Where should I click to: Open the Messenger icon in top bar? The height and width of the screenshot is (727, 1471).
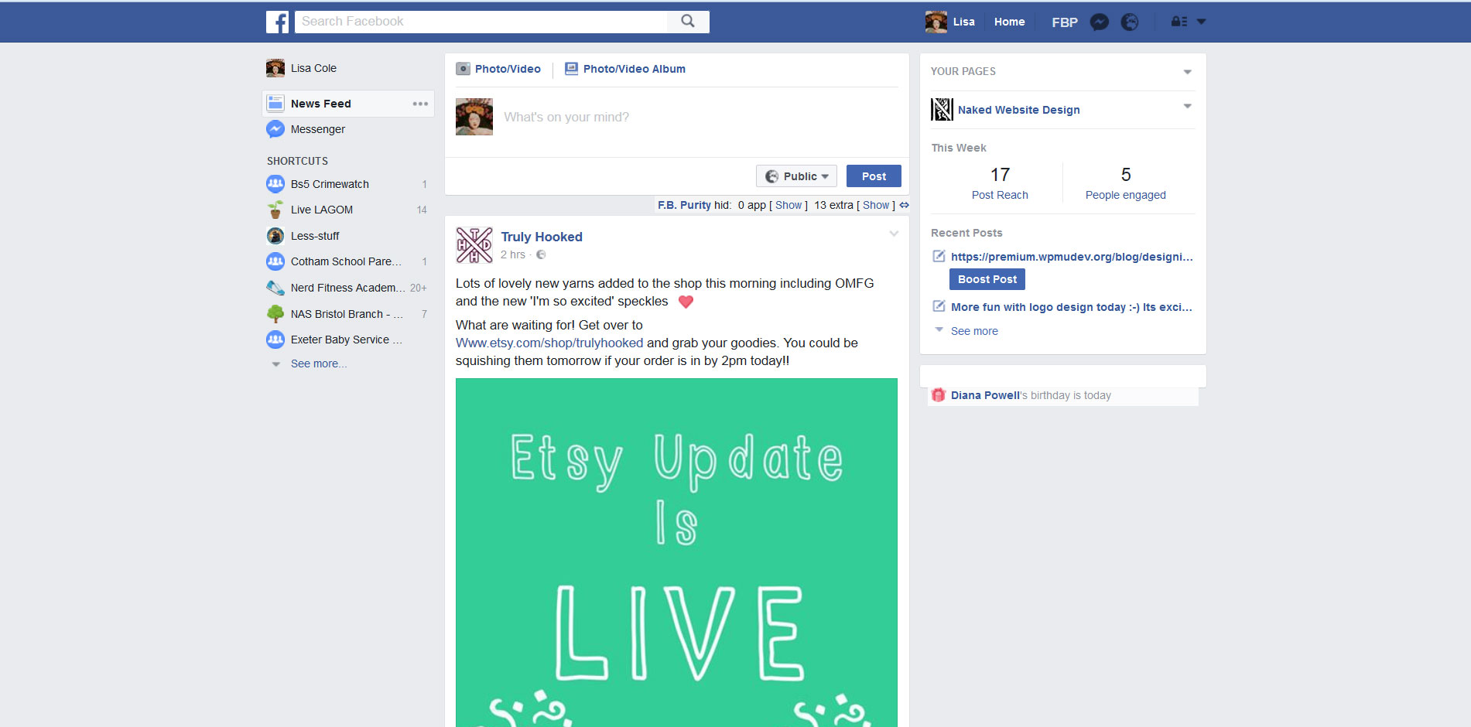1099,22
